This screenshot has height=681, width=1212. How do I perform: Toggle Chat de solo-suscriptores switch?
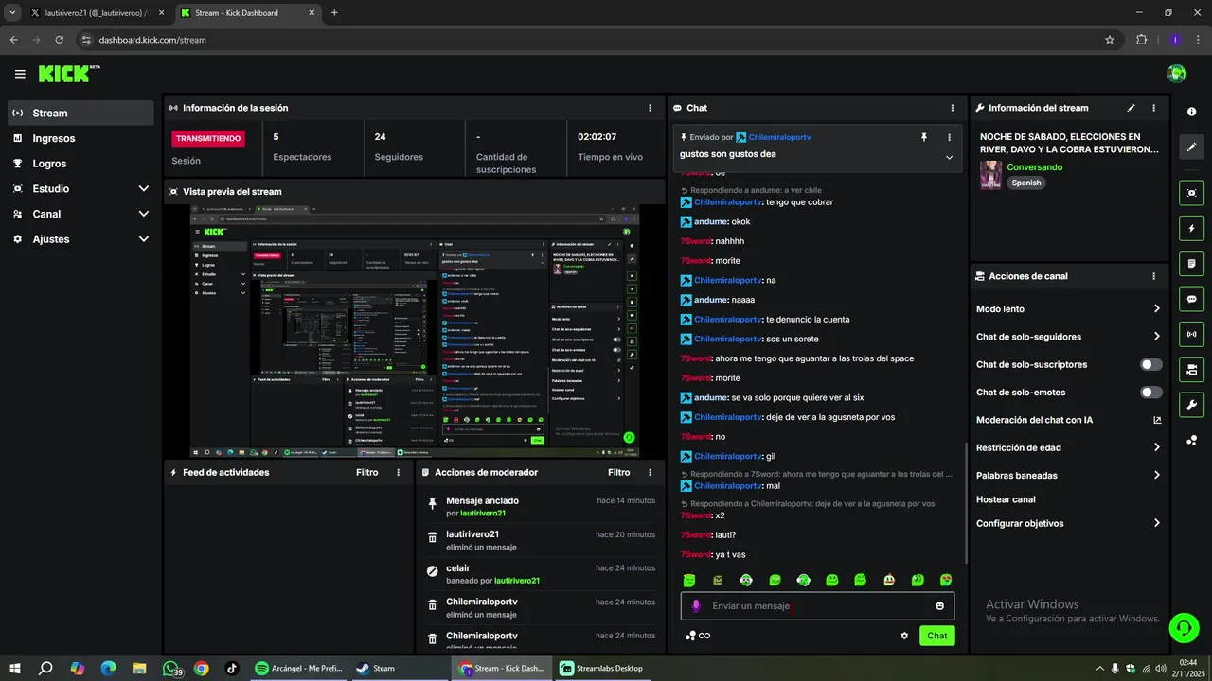1151,364
